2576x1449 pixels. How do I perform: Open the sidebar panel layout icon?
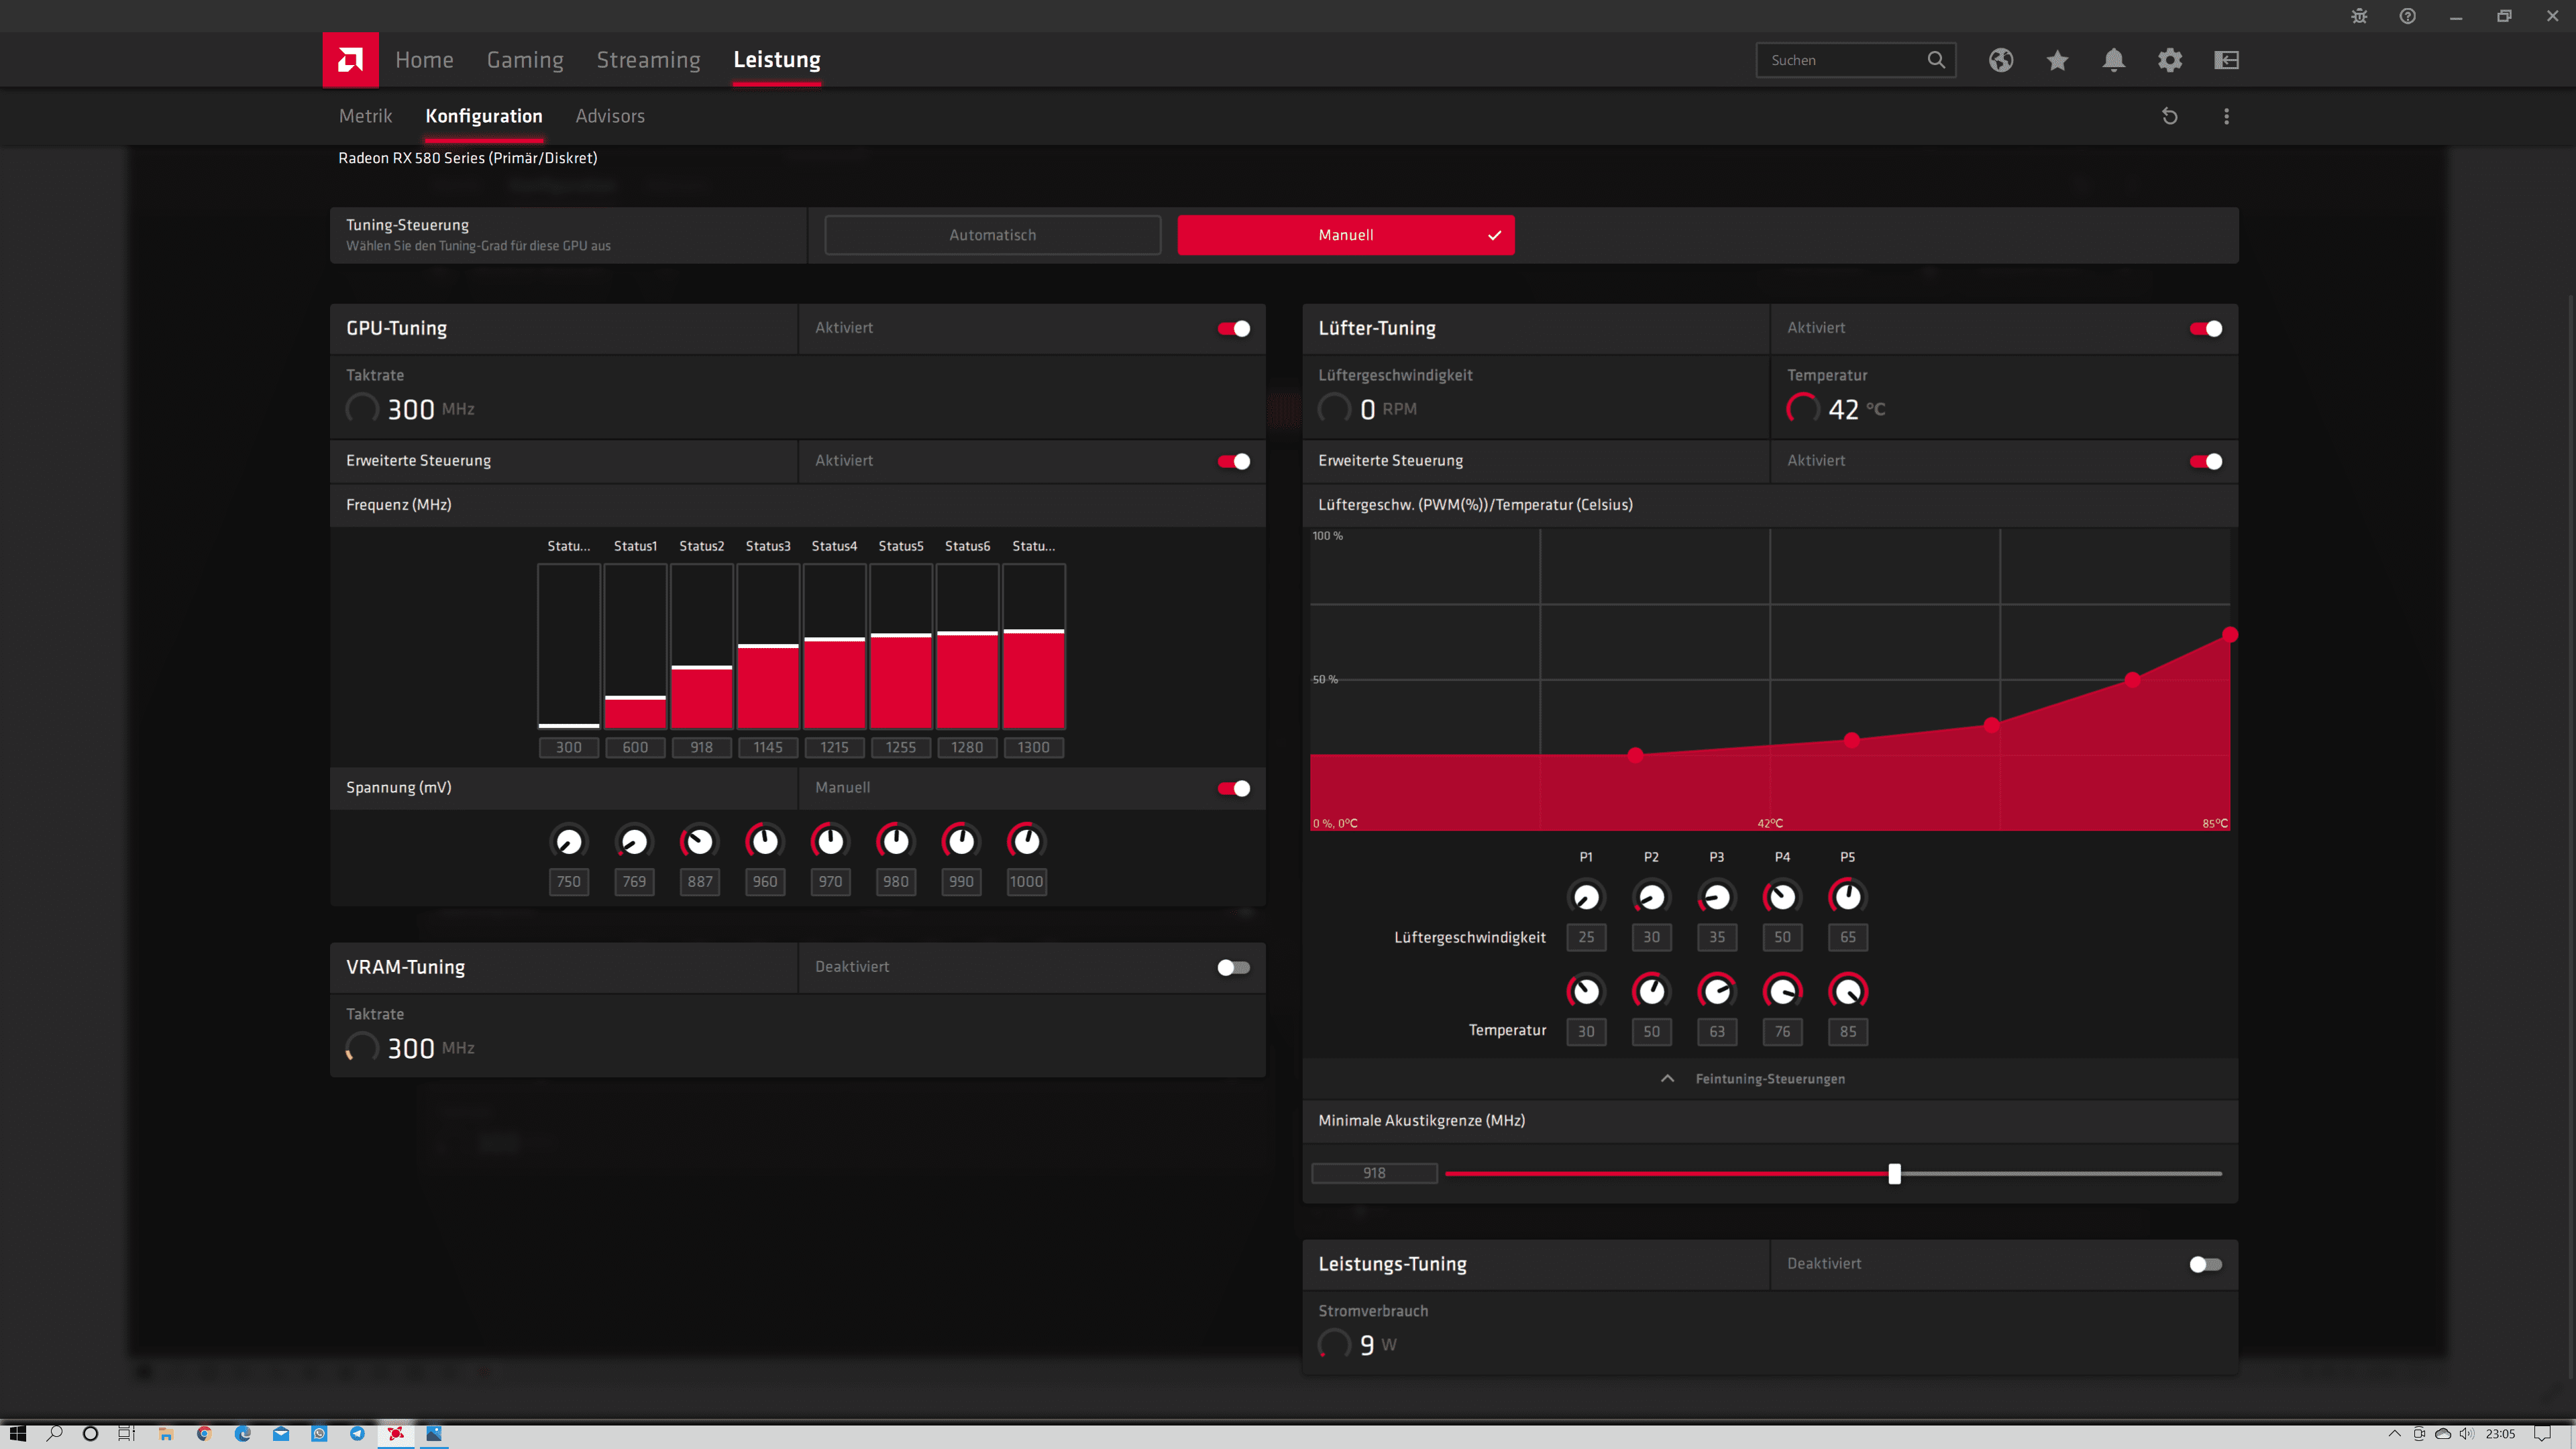tap(2226, 60)
